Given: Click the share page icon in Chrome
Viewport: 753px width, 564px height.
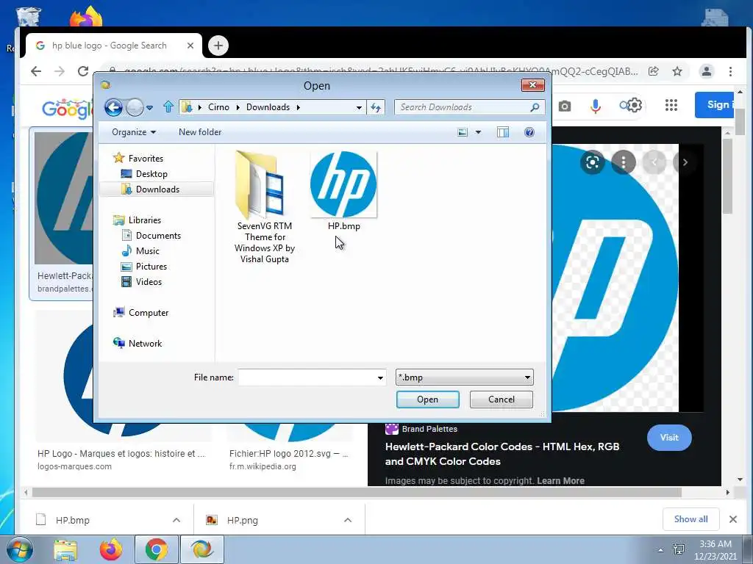Looking at the screenshot, I should pyautogui.click(x=653, y=71).
